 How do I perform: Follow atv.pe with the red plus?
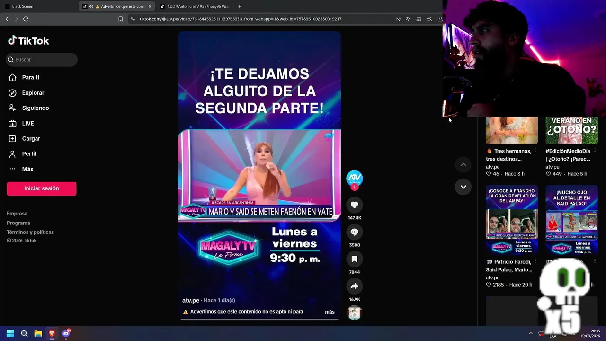coord(354,187)
